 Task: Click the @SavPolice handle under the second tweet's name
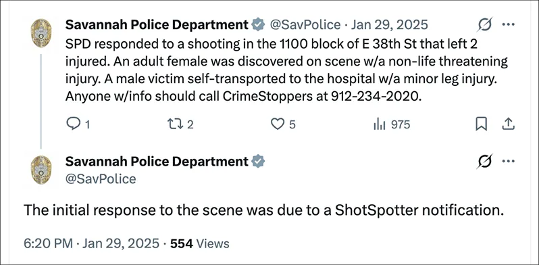101,179
